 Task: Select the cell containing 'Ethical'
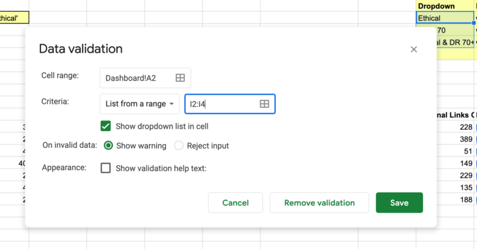[x=444, y=18]
